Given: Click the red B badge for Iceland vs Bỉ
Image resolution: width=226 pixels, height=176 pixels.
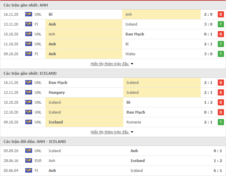Looking at the screenshot, I should pos(221,102).
